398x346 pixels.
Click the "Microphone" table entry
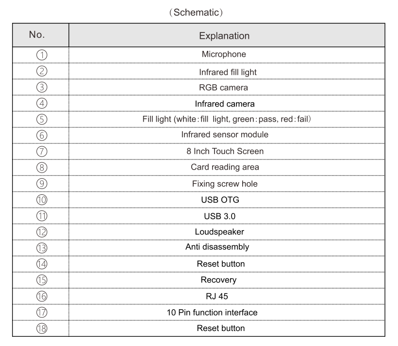click(225, 55)
